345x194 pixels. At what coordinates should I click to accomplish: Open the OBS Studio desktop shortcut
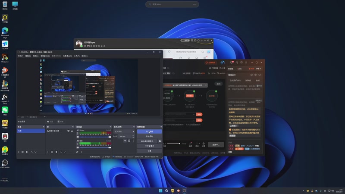[x=5, y=164]
